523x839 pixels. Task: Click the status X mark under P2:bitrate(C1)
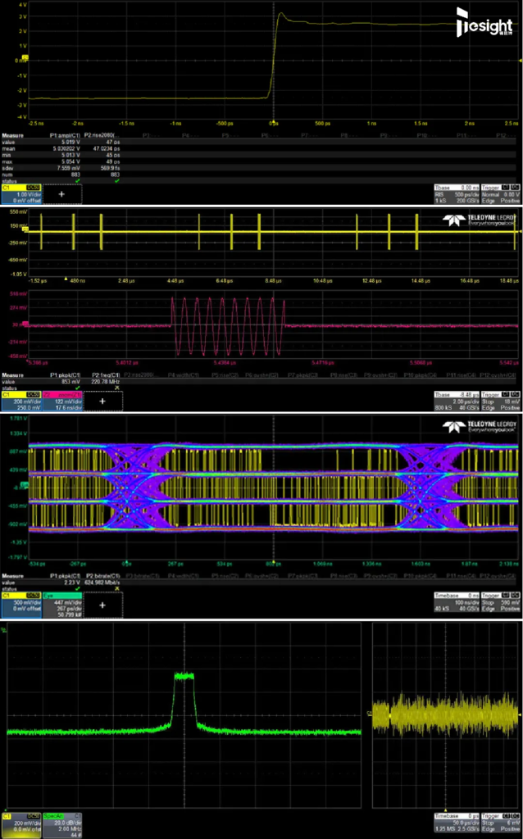116,587
